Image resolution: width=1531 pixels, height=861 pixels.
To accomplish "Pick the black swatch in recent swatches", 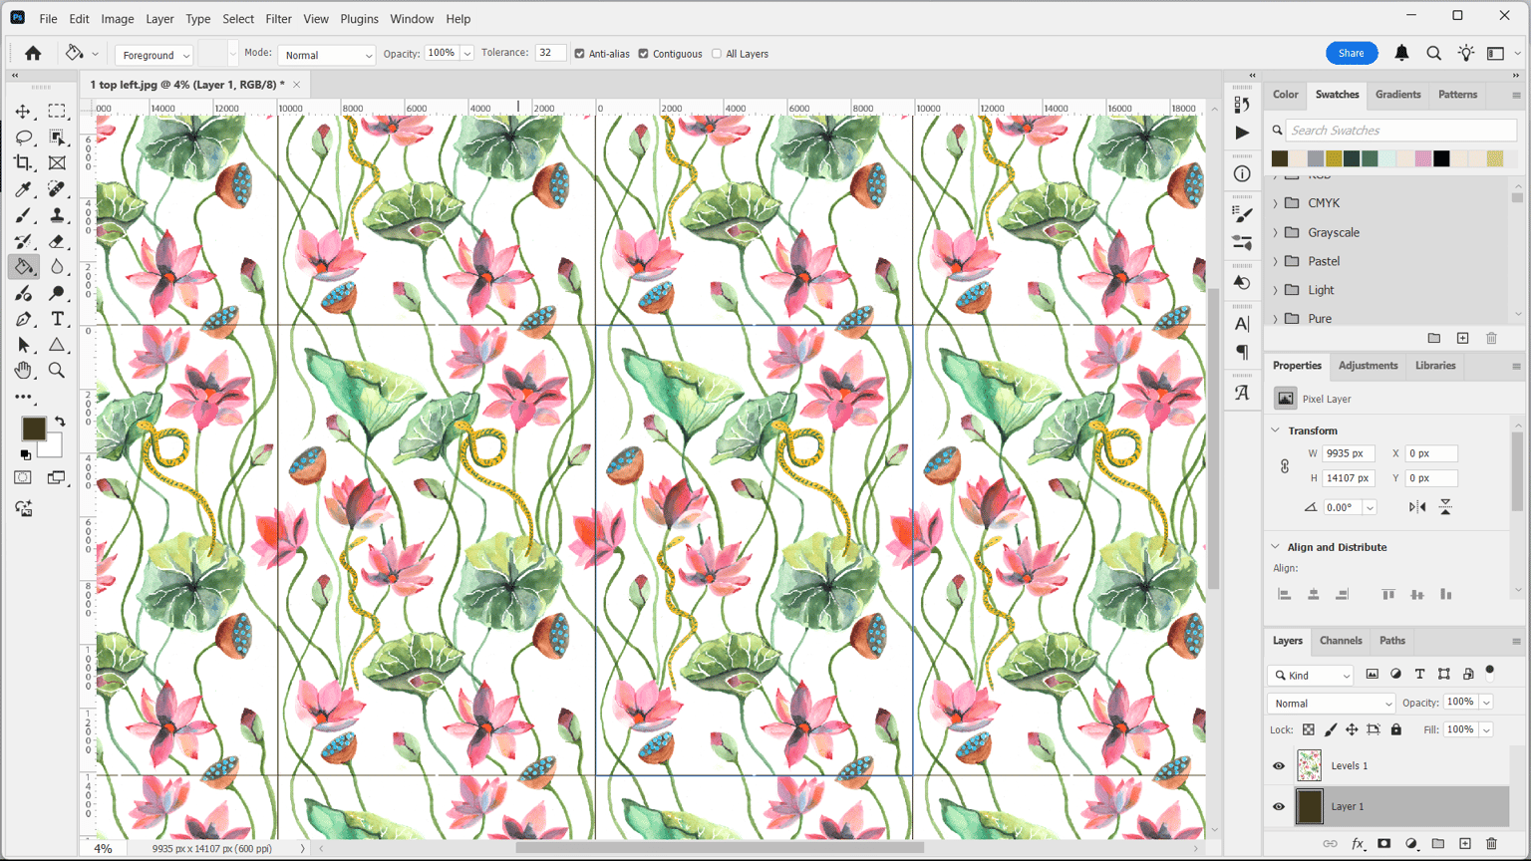I will point(1441,158).
